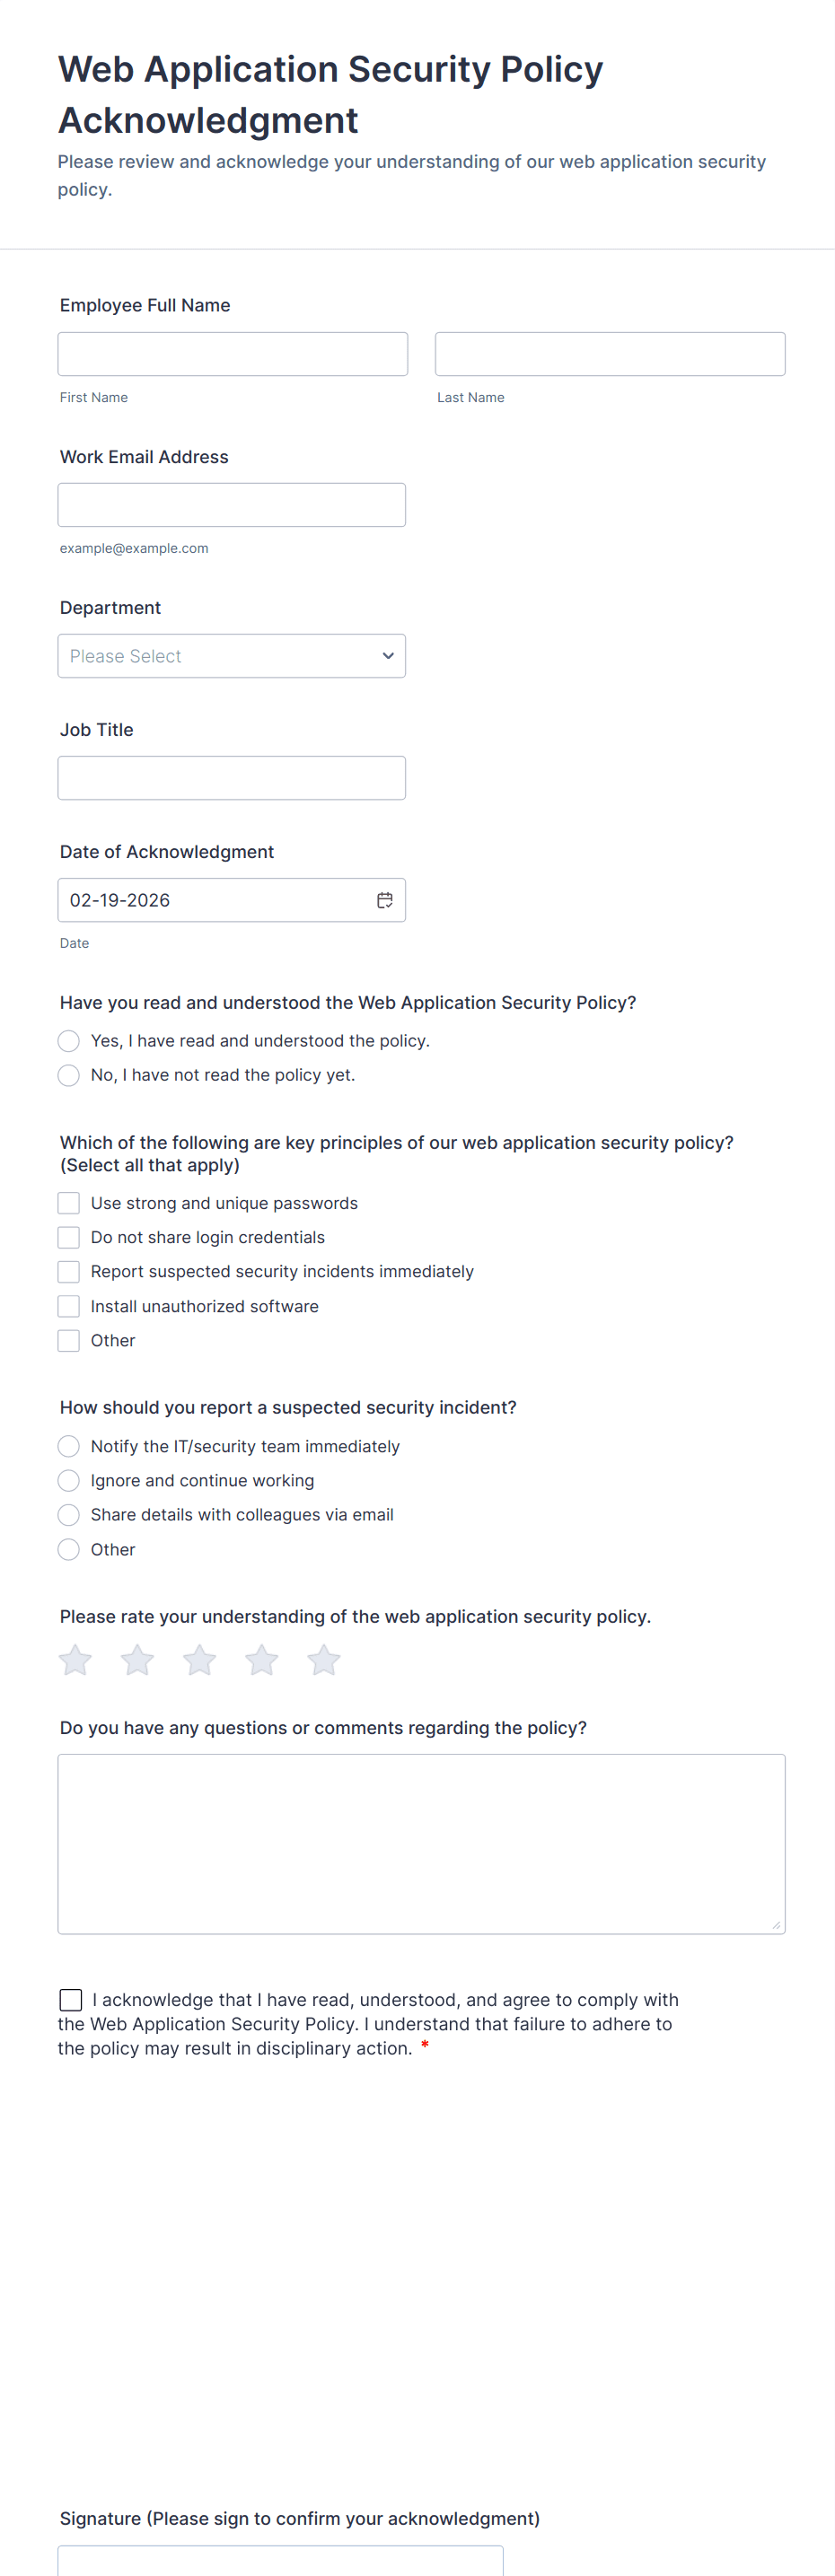Select 'Yes, I have read and understood'

click(69, 1041)
